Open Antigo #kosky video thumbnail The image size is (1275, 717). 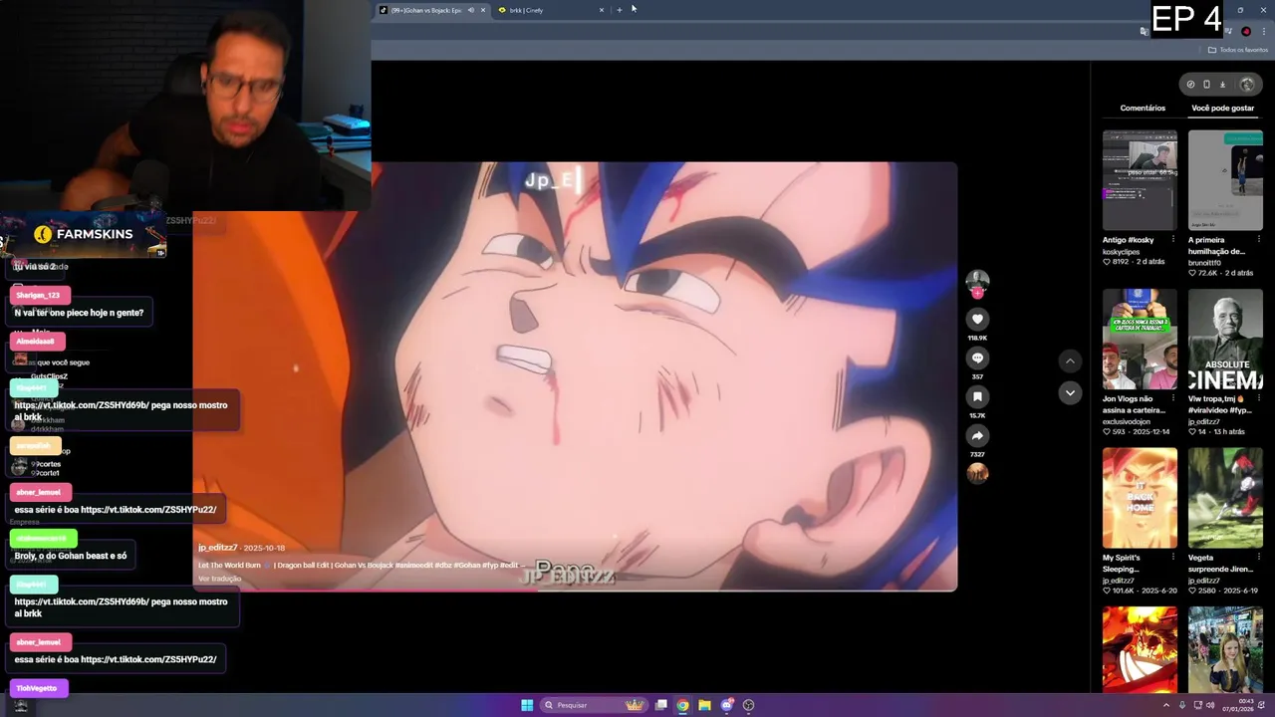point(1140,180)
